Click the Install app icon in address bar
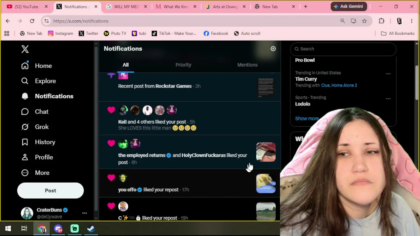The width and height of the screenshot is (420, 236). 353,21
